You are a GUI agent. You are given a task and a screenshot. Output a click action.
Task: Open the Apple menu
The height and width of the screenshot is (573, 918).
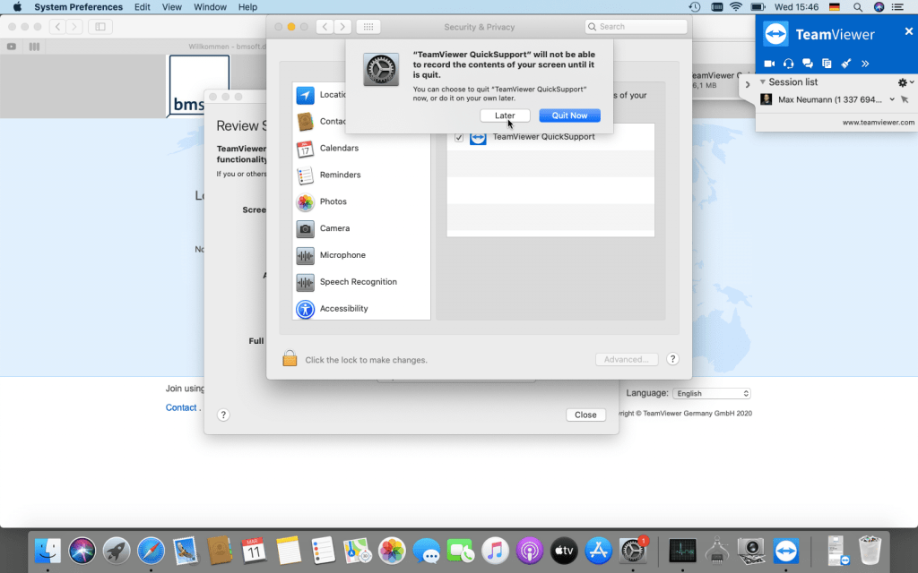coord(17,7)
